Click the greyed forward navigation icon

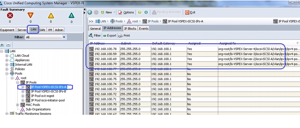[96, 12]
